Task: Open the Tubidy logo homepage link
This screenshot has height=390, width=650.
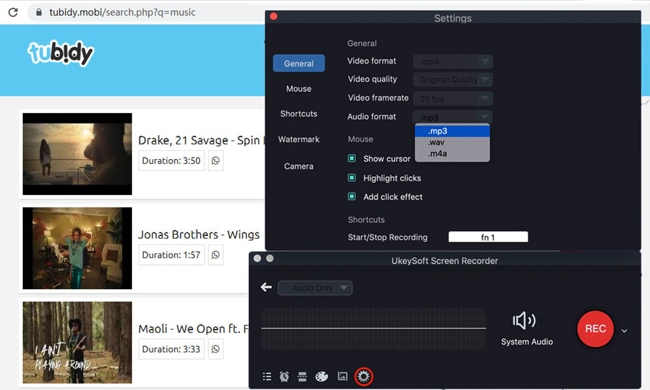Action: click(61, 53)
